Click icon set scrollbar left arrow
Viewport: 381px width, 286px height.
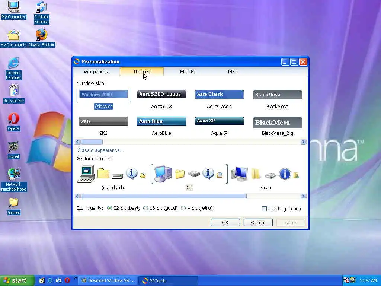coord(77,196)
